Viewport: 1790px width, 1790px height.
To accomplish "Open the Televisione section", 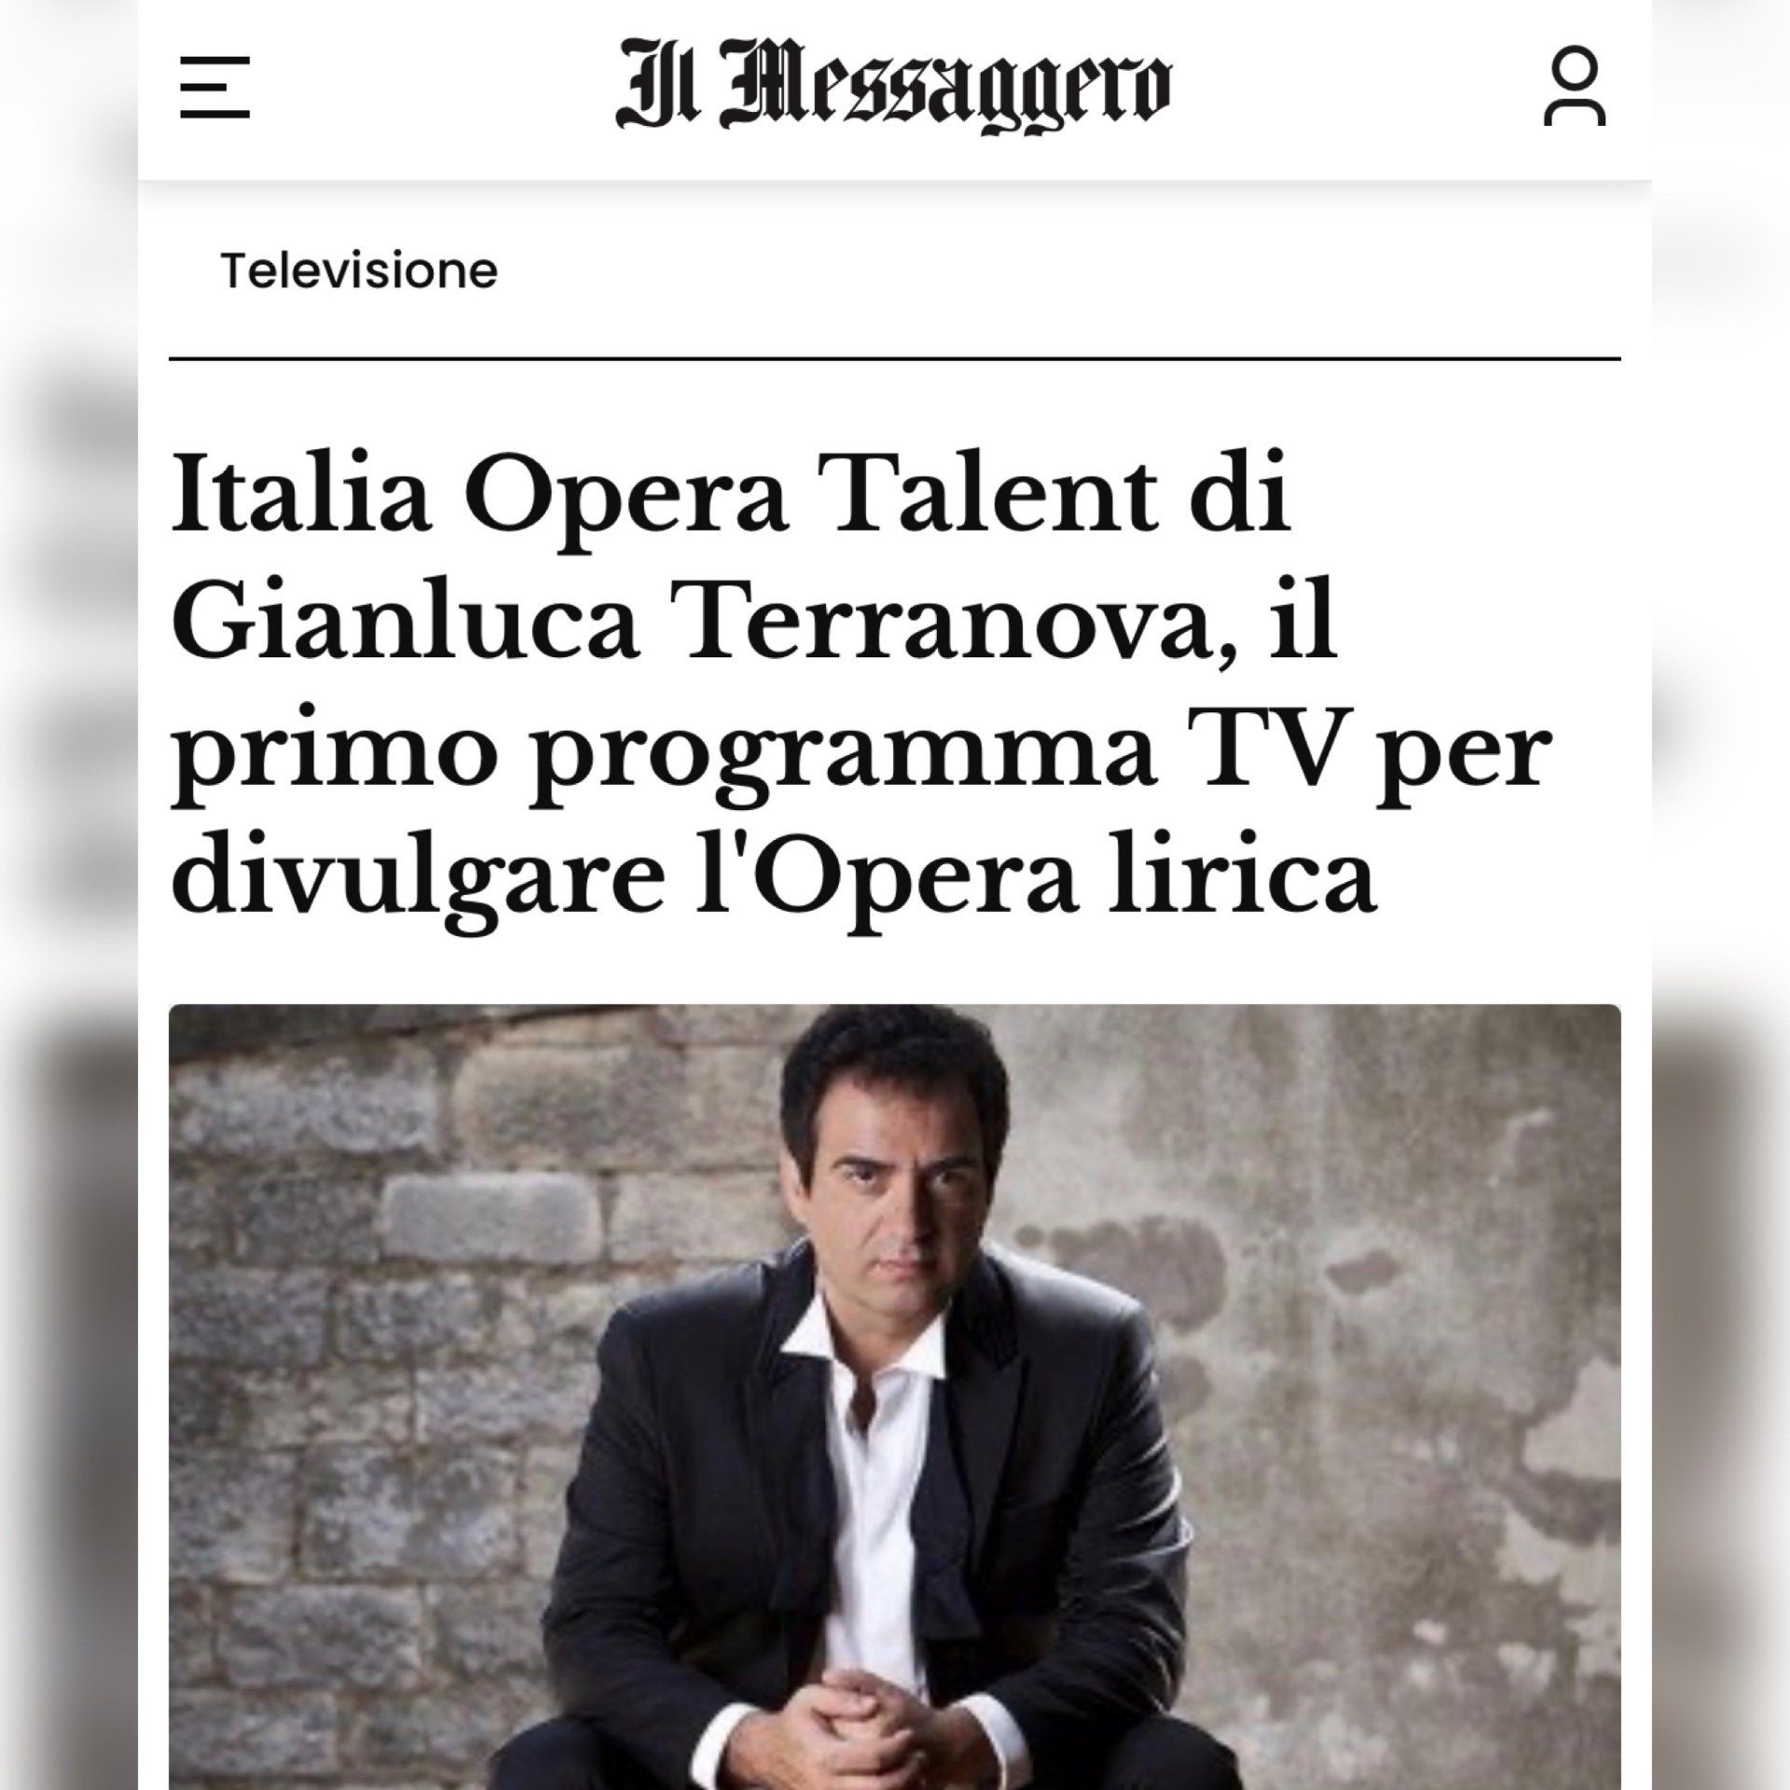I will tap(359, 271).
